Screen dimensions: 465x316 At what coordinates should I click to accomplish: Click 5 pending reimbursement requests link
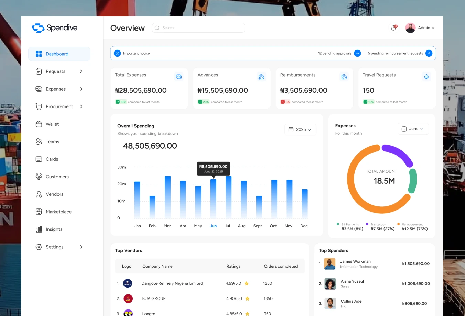(x=395, y=53)
